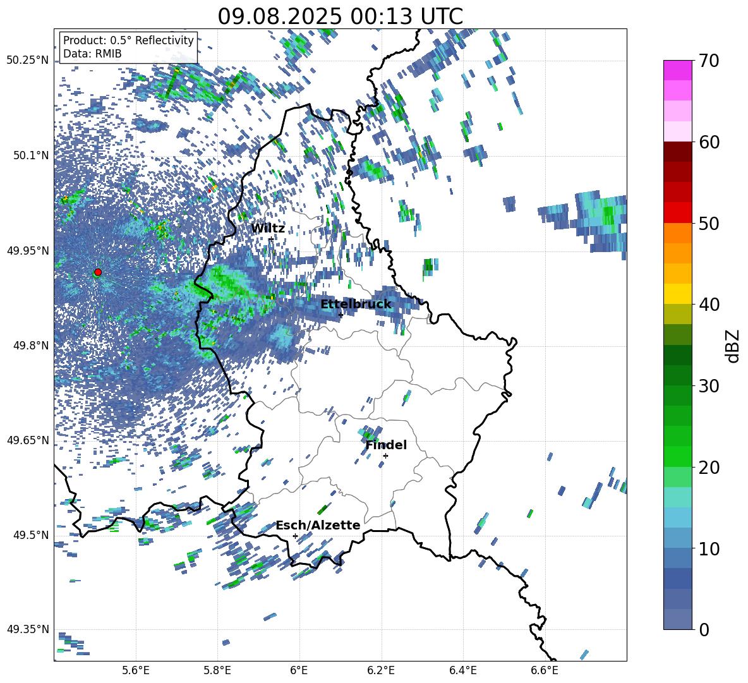Click the yellow colorbar segment just above 40

pyautogui.click(x=677, y=294)
